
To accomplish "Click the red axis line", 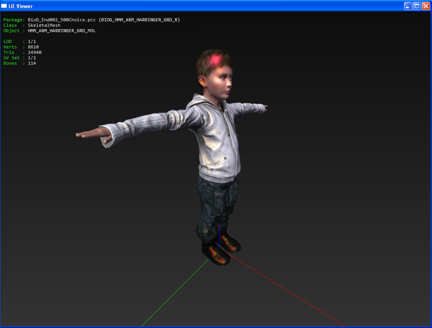I will coord(286,290).
